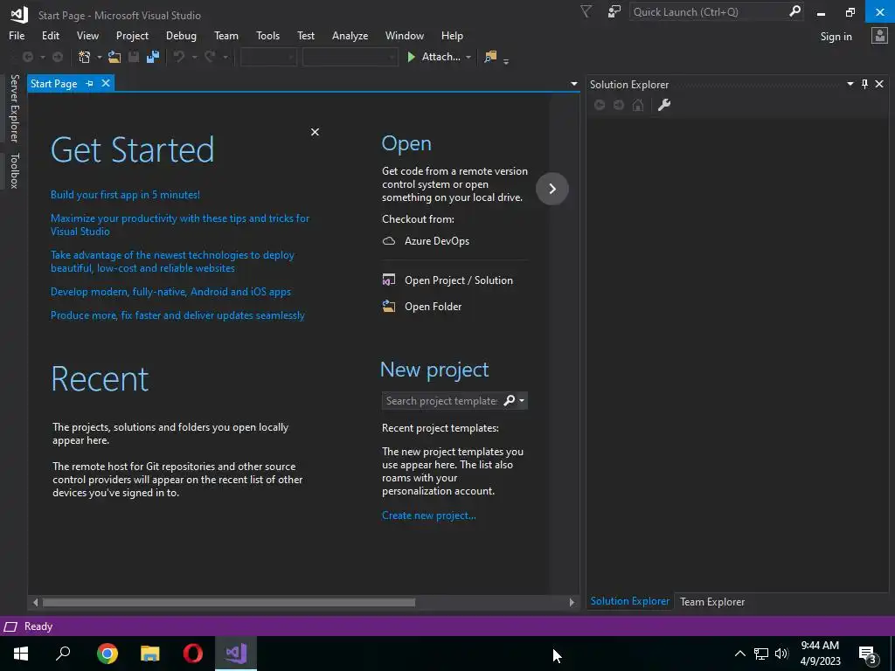Viewport: 895px width, 671px height.
Task: Open the Project menu
Action: 132,35
